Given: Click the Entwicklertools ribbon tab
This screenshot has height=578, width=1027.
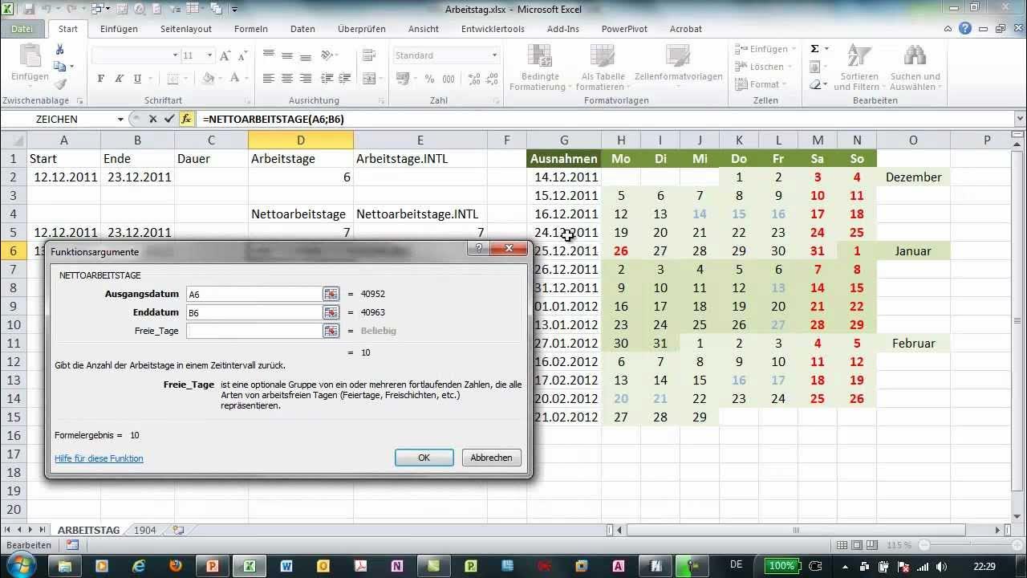Looking at the screenshot, I should (x=493, y=29).
